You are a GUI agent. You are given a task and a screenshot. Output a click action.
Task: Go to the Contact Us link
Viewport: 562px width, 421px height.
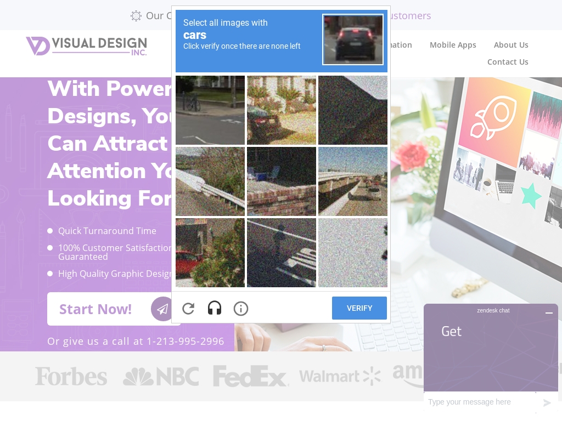click(x=508, y=62)
